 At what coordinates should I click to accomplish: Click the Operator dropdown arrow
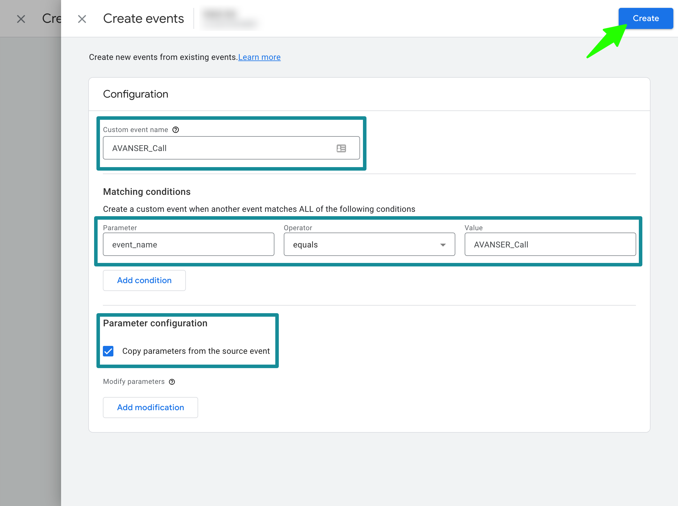click(443, 245)
